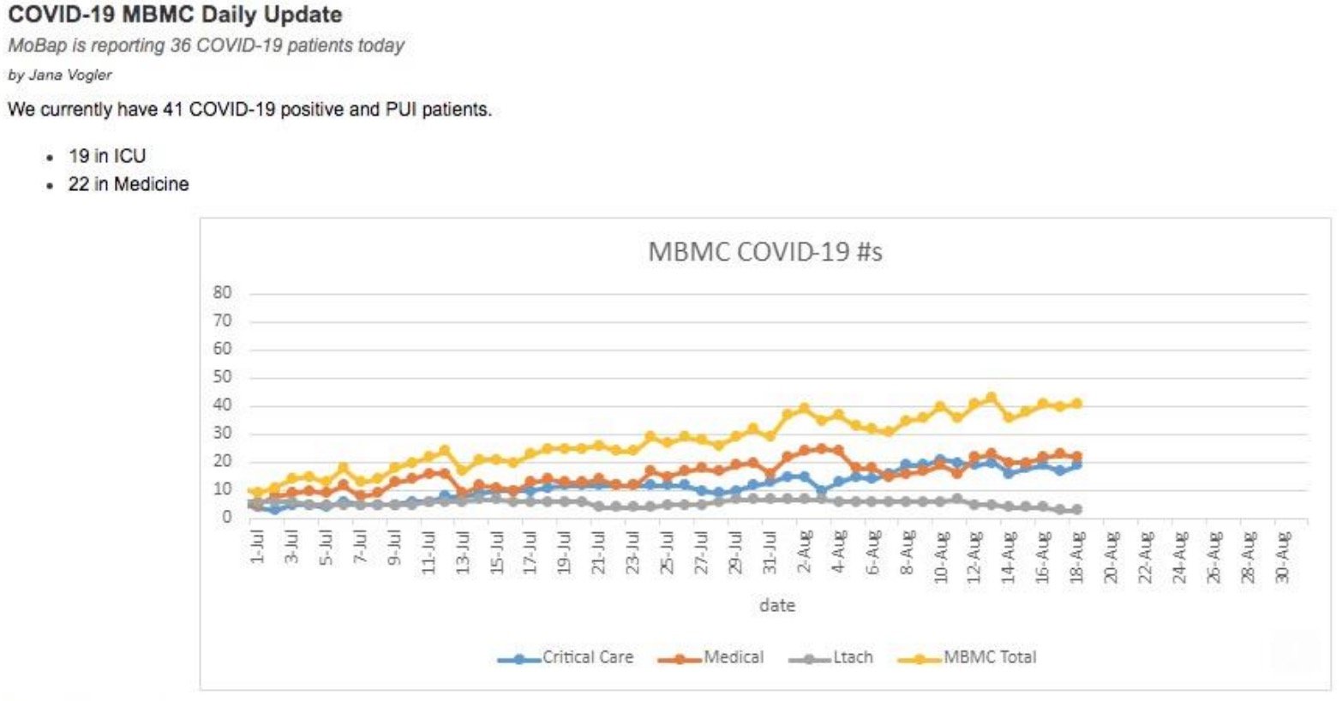The image size is (1342, 701).
Task: Select the Critical Care legend label
Action: tap(588, 657)
